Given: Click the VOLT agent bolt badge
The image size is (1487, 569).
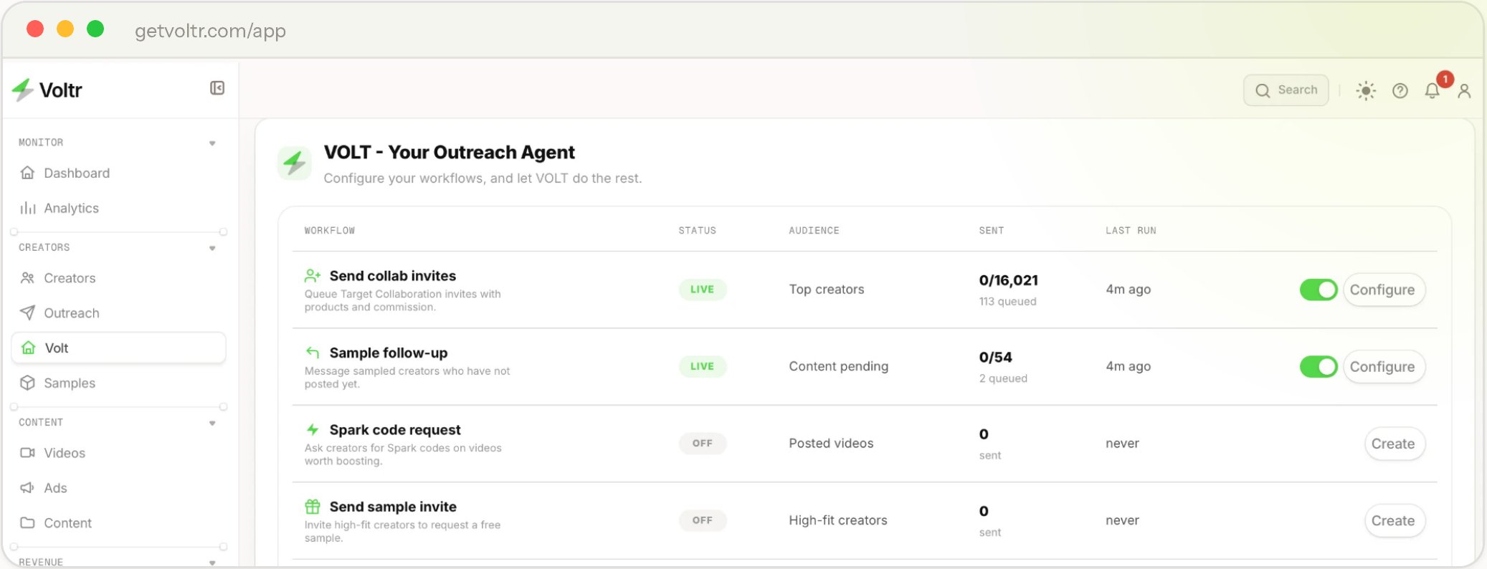Looking at the screenshot, I should click(294, 163).
